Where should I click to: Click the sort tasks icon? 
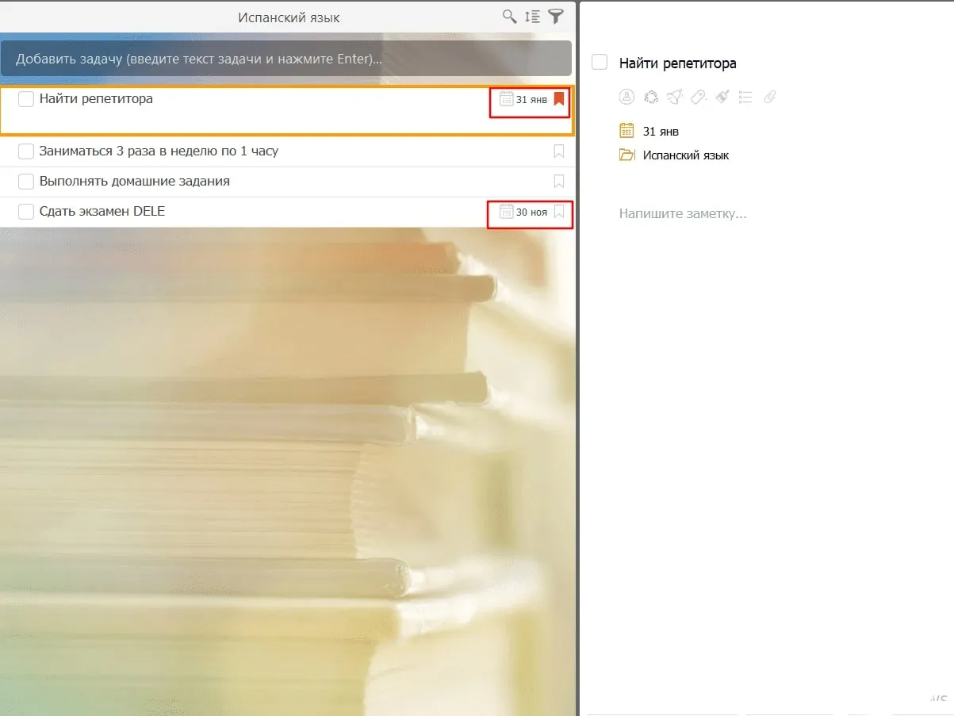533,17
